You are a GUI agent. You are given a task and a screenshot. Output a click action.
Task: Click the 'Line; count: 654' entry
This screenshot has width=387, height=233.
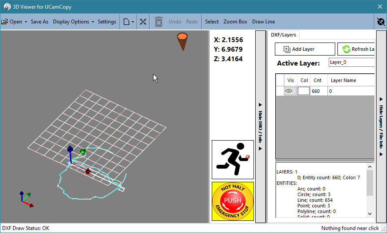pyautogui.click(x=315, y=200)
